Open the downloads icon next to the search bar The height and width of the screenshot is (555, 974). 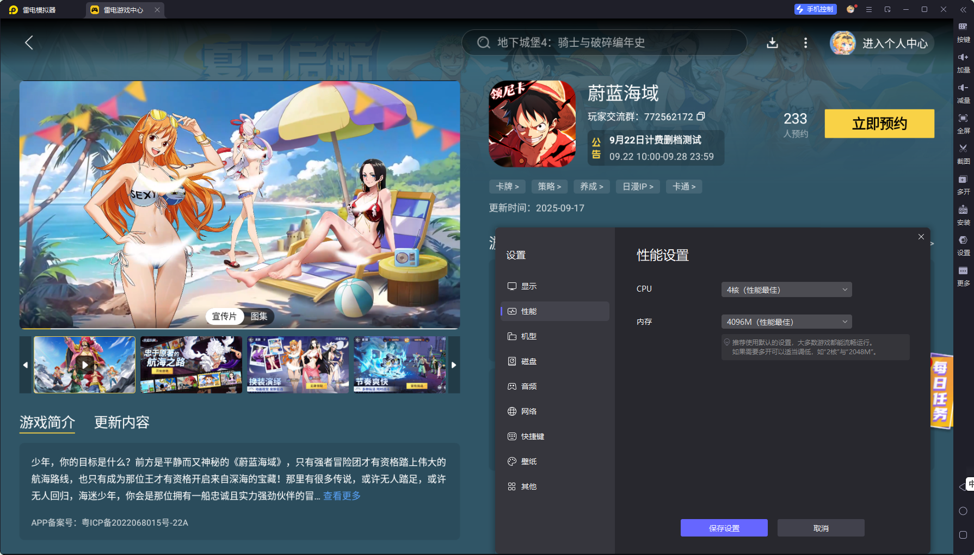pyautogui.click(x=772, y=42)
